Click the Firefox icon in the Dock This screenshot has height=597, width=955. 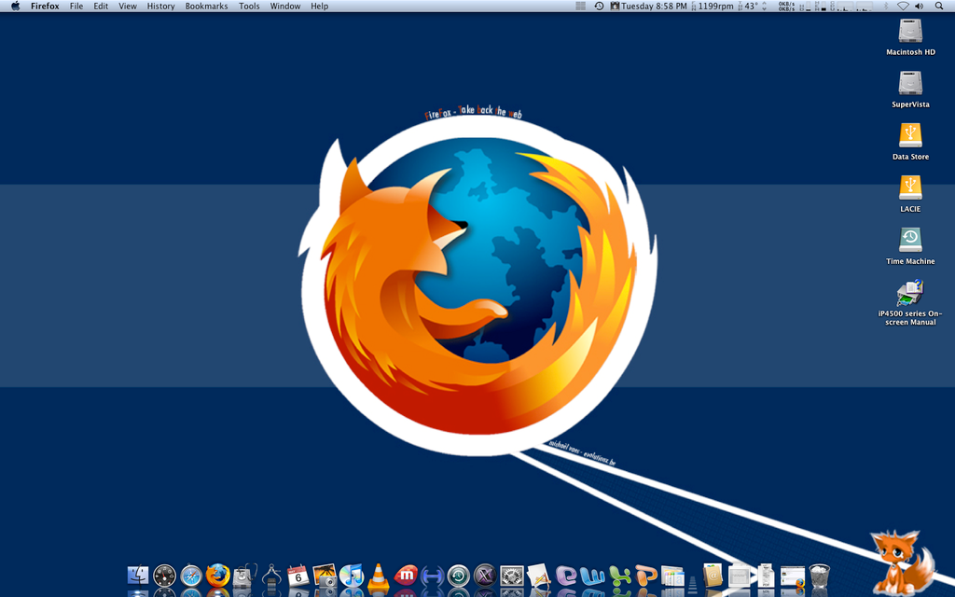pos(217,575)
